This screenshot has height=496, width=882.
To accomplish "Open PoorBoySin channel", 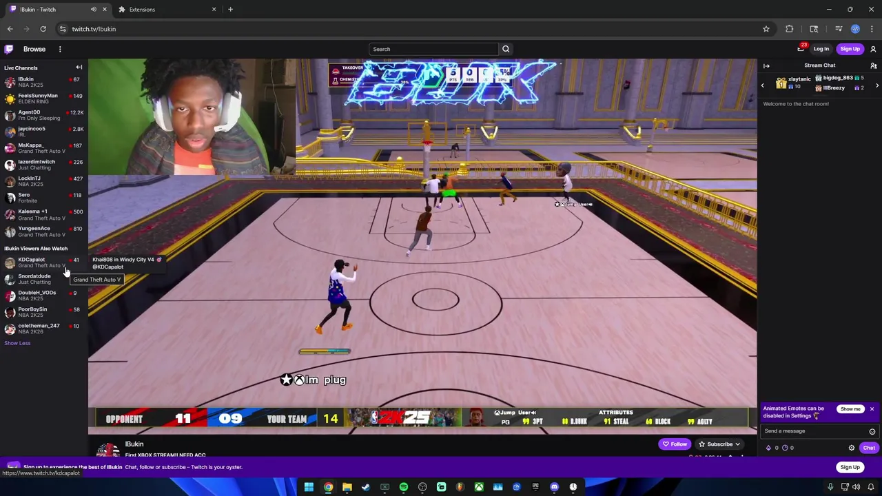I will pos(43,312).
